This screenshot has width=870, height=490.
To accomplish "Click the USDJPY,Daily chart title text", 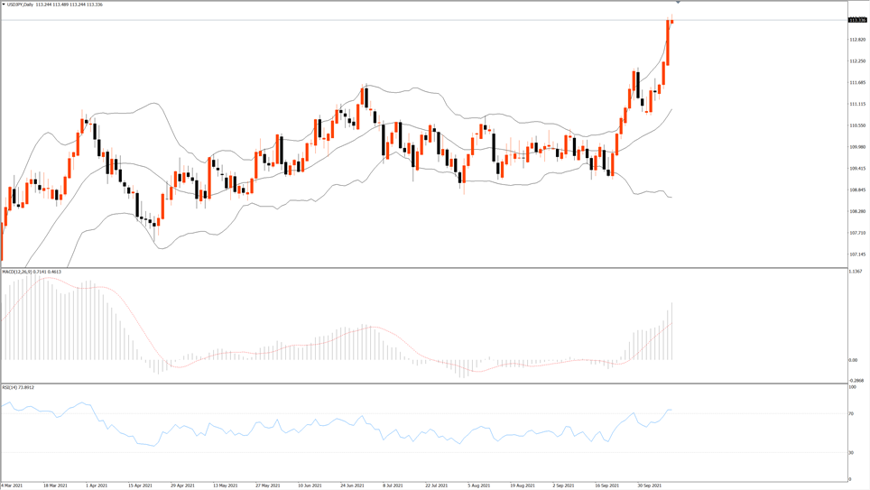I will pos(20,5).
